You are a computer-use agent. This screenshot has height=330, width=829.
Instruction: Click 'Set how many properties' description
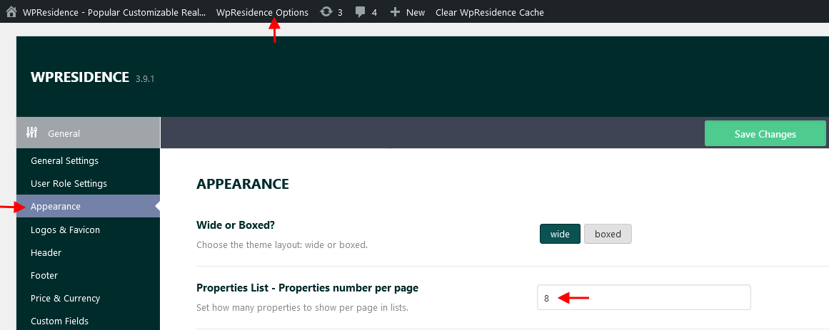point(303,307)
